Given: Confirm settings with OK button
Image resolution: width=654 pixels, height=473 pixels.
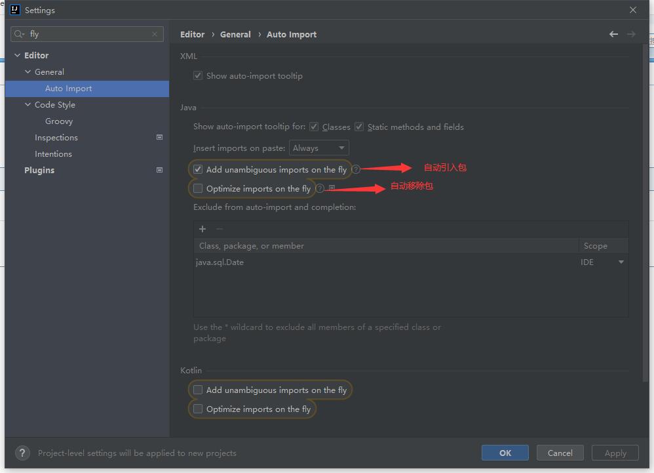Looking at the screenshot, I should point(505,453).
